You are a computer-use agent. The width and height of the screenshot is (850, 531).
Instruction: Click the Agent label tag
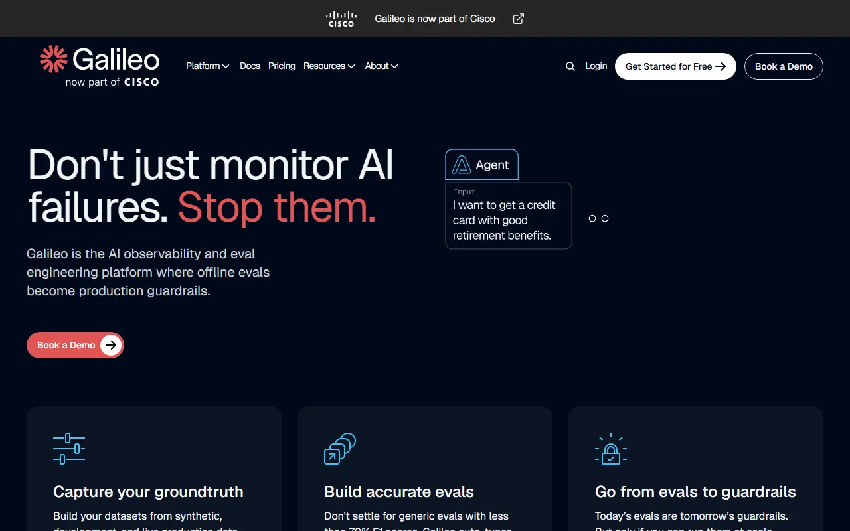(481, 165)
